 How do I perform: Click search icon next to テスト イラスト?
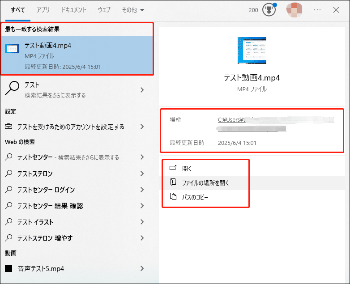(9, 222)
